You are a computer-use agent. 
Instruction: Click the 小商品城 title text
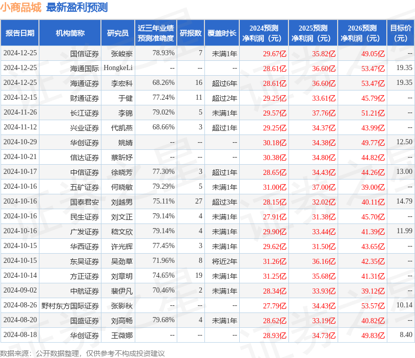[x=21, y=7]
